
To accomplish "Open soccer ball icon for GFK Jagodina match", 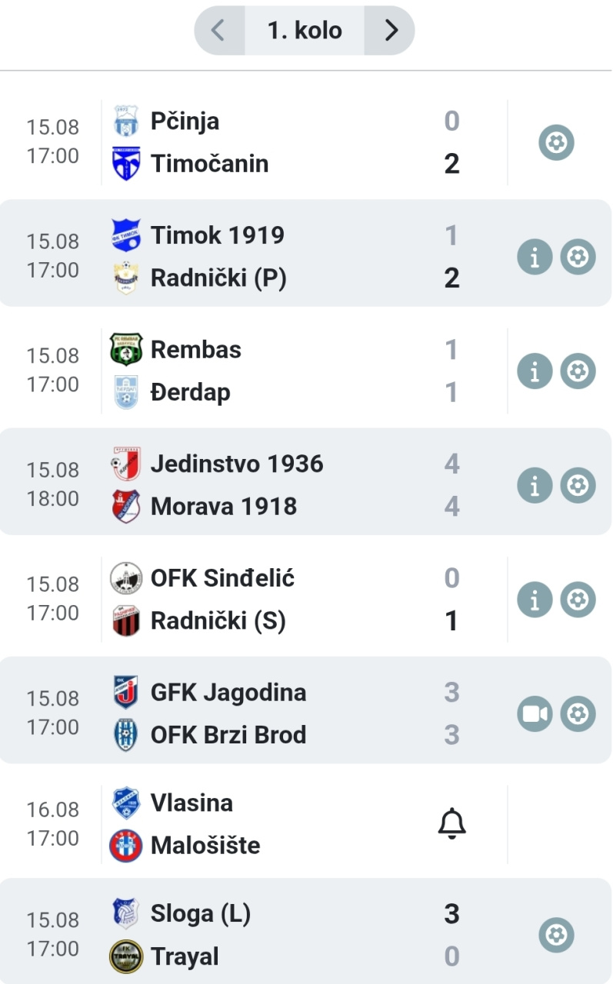I will [578, 714].
